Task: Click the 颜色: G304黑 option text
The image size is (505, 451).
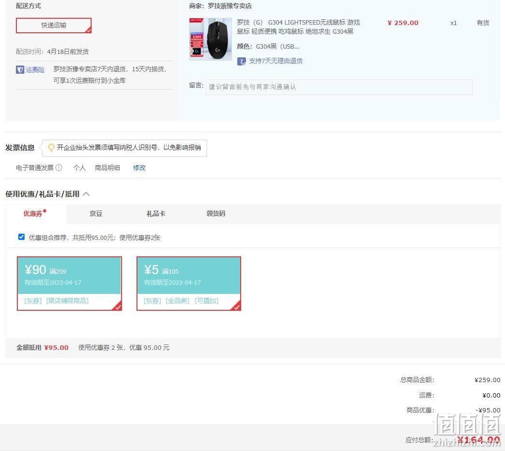Action: pos(268,46)
